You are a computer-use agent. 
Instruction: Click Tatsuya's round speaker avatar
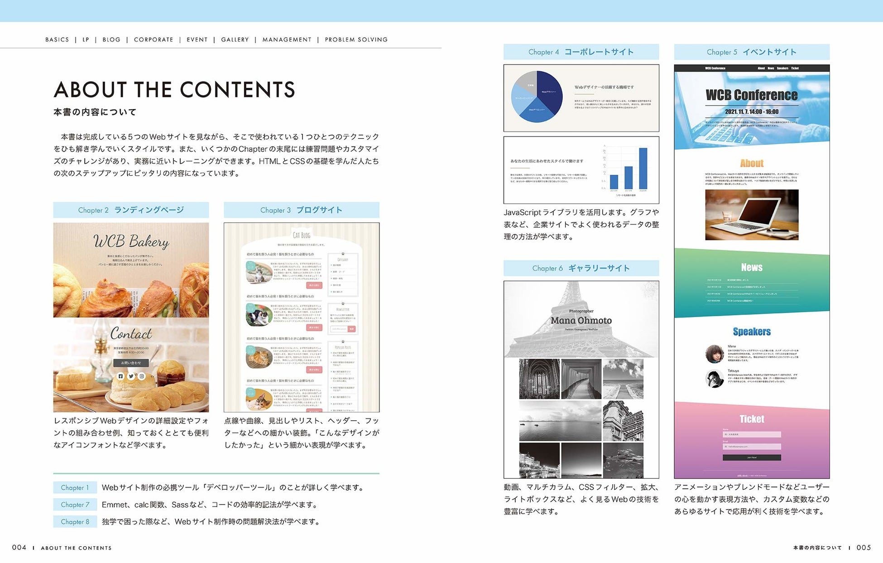point(715,379)
